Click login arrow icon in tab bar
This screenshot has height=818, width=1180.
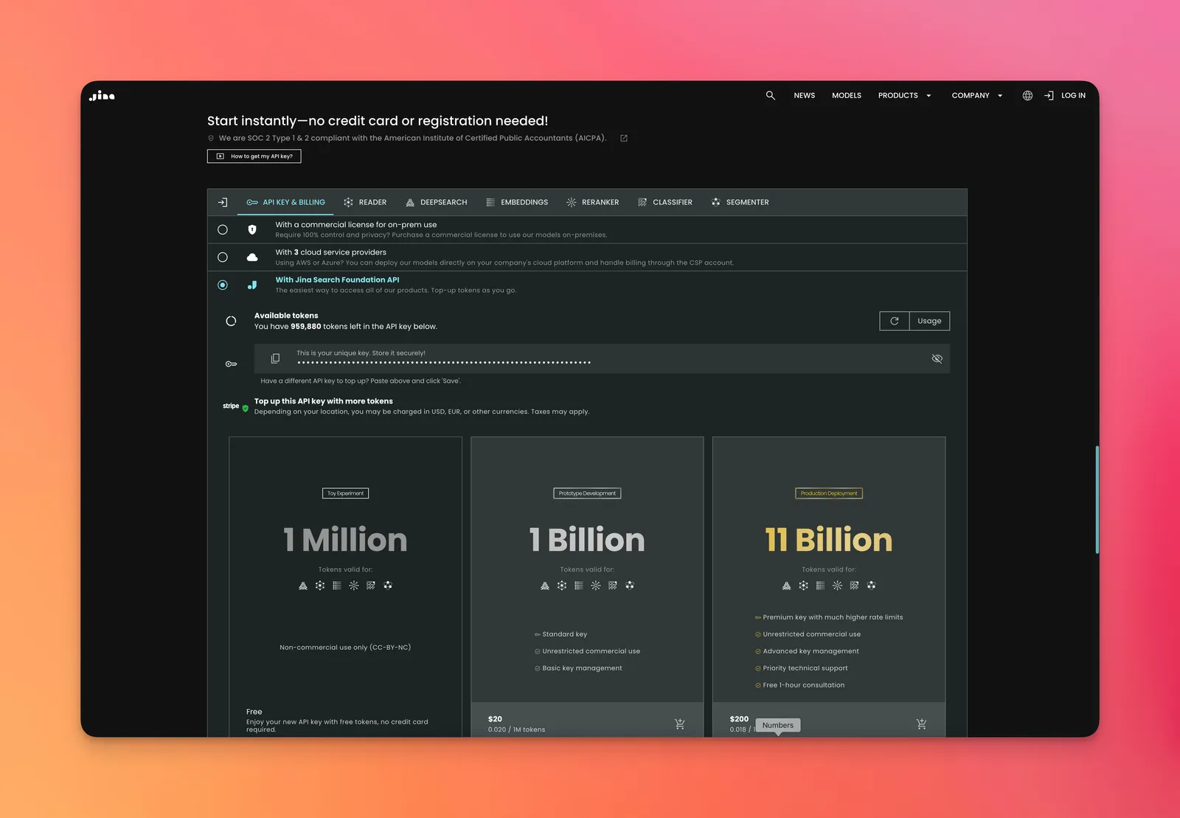[223, 202]
